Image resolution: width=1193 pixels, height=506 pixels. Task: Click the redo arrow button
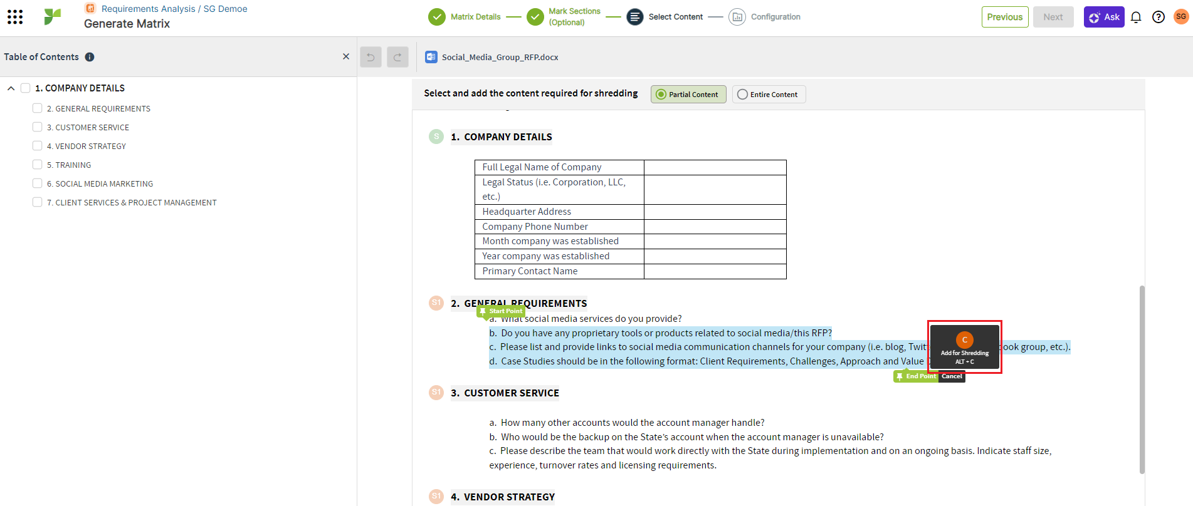click(397, 57)
